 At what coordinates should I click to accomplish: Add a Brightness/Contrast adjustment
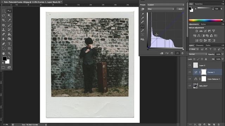click(197, 31)
